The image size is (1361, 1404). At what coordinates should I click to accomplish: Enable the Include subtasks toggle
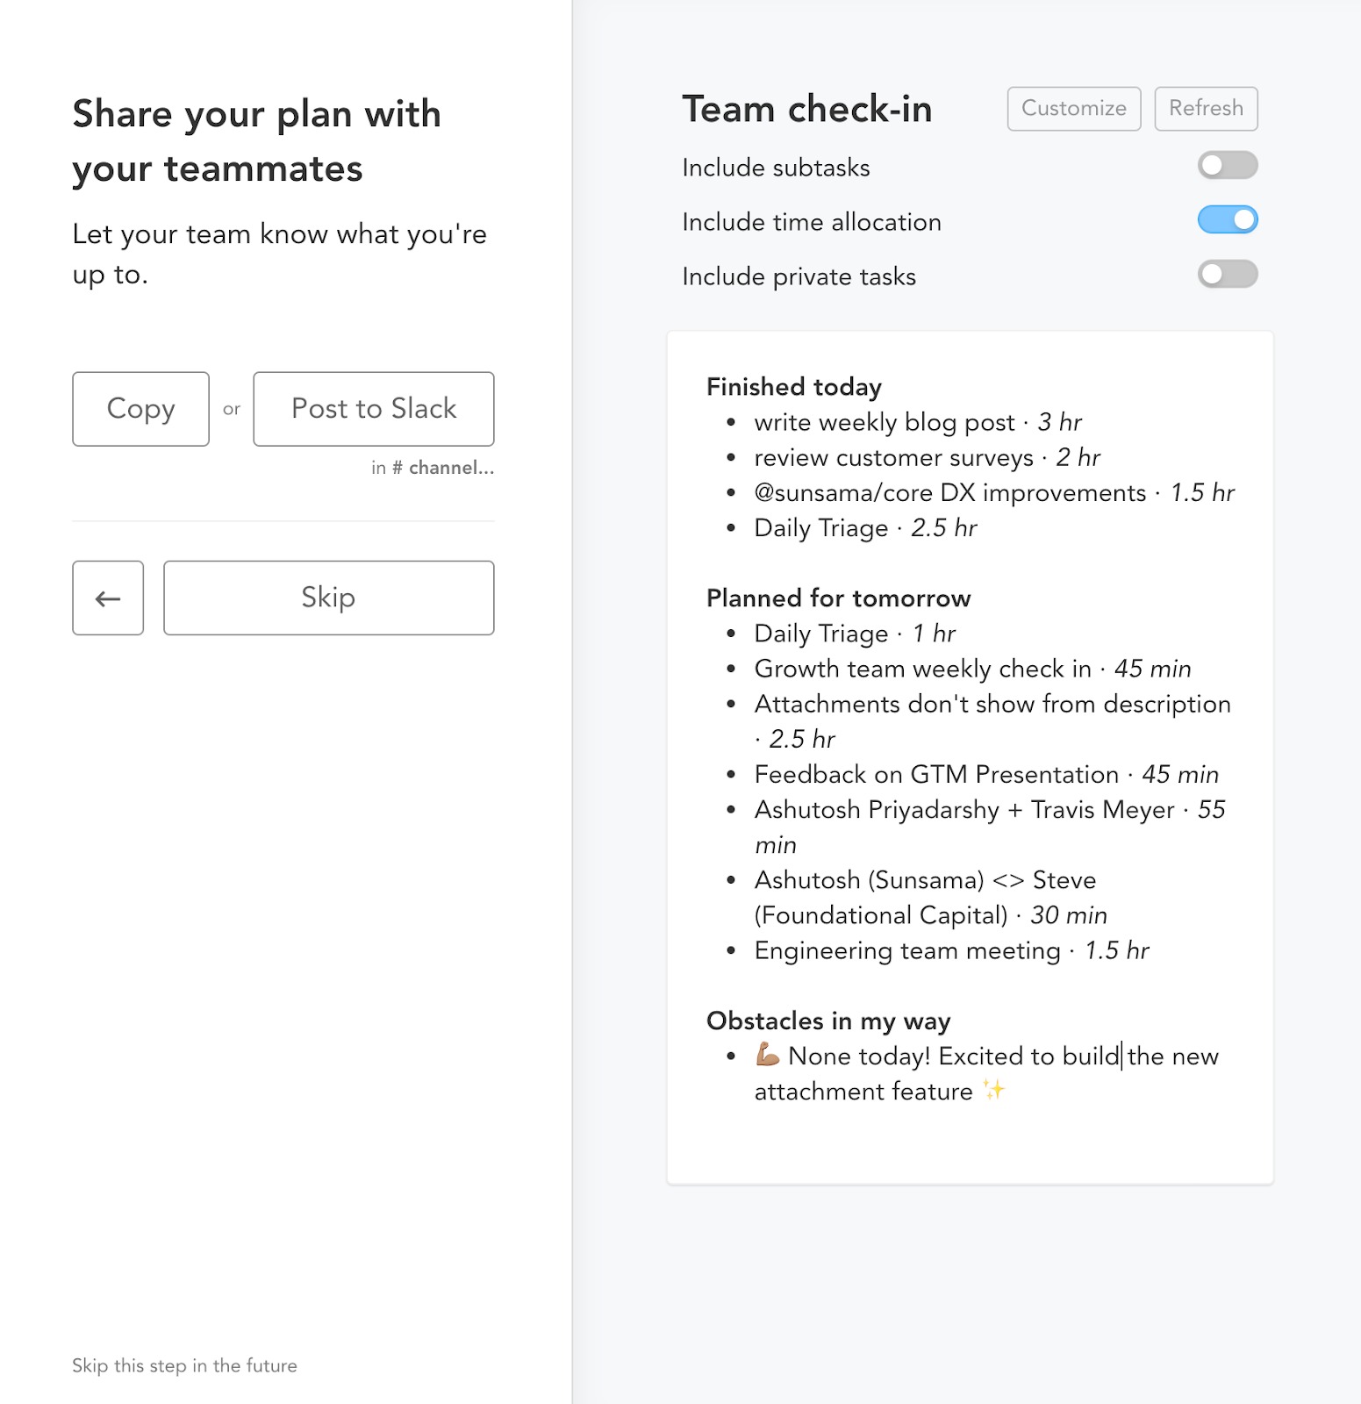pyautogui.click(x=1228, y=165)
